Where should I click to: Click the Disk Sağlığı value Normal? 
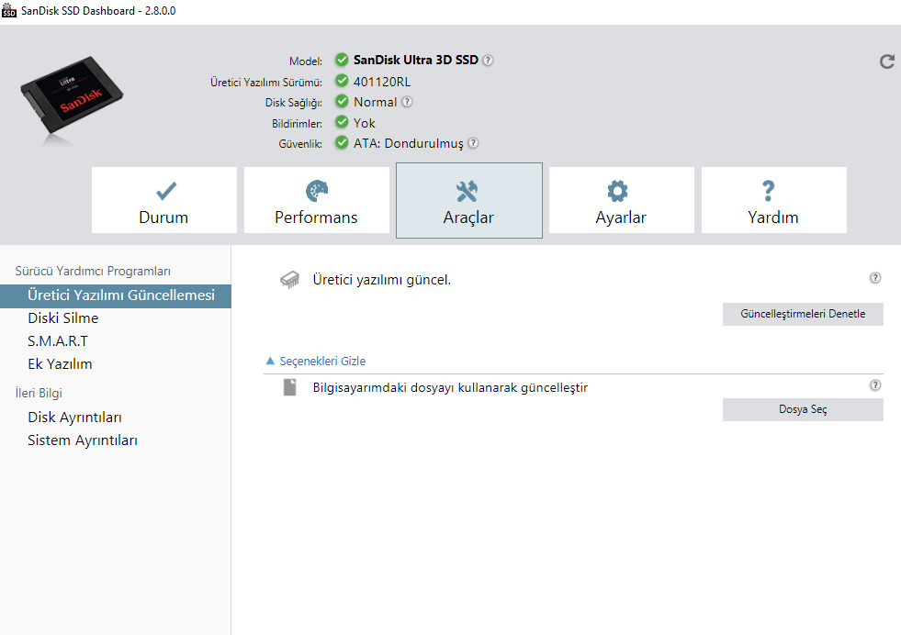coord(376,102)
